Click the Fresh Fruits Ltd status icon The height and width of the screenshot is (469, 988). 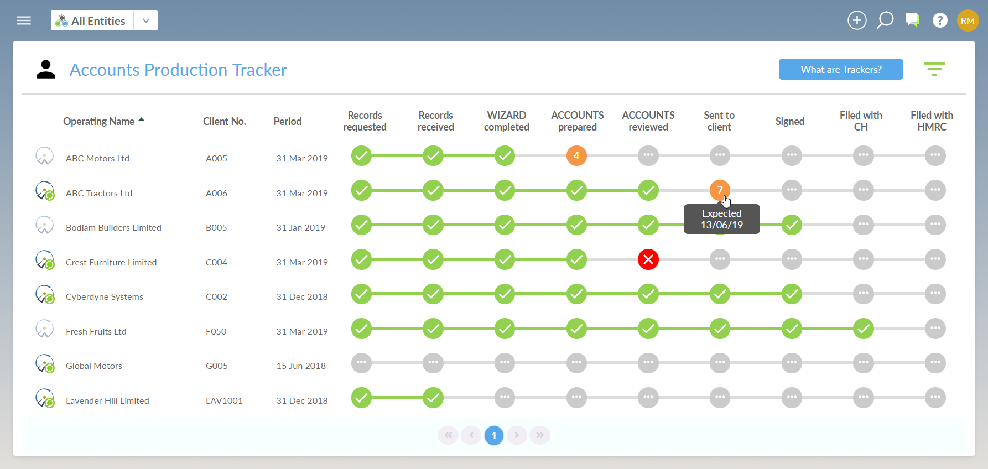click(44, 329)
